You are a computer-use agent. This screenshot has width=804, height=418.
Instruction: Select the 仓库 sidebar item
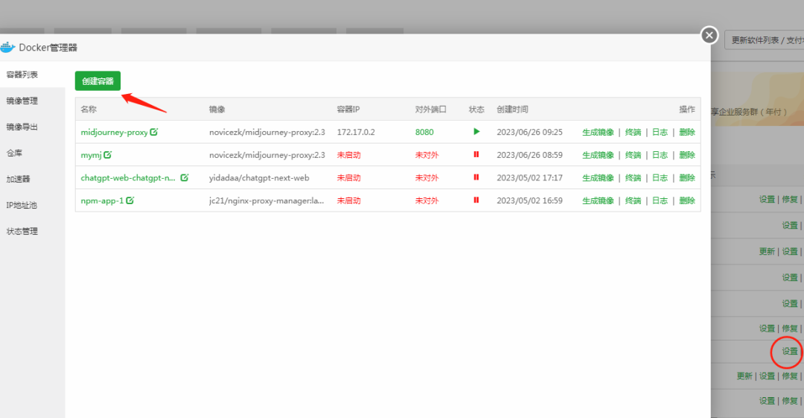click(14, 153)
